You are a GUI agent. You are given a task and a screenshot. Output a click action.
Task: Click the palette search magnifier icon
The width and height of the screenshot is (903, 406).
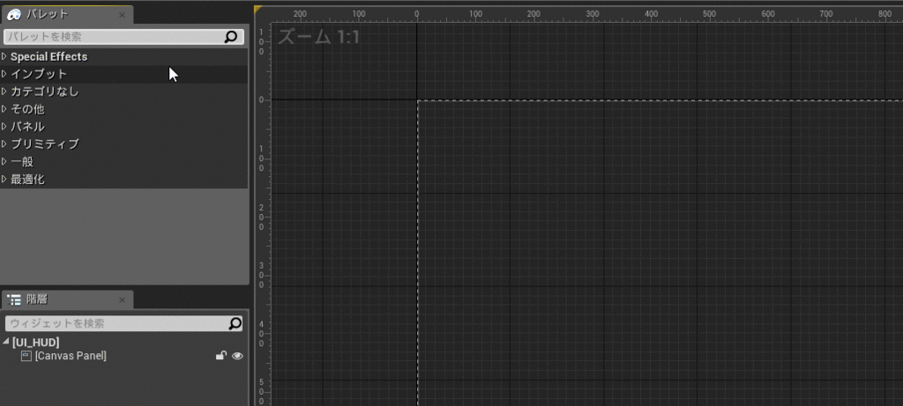[230, 37]
